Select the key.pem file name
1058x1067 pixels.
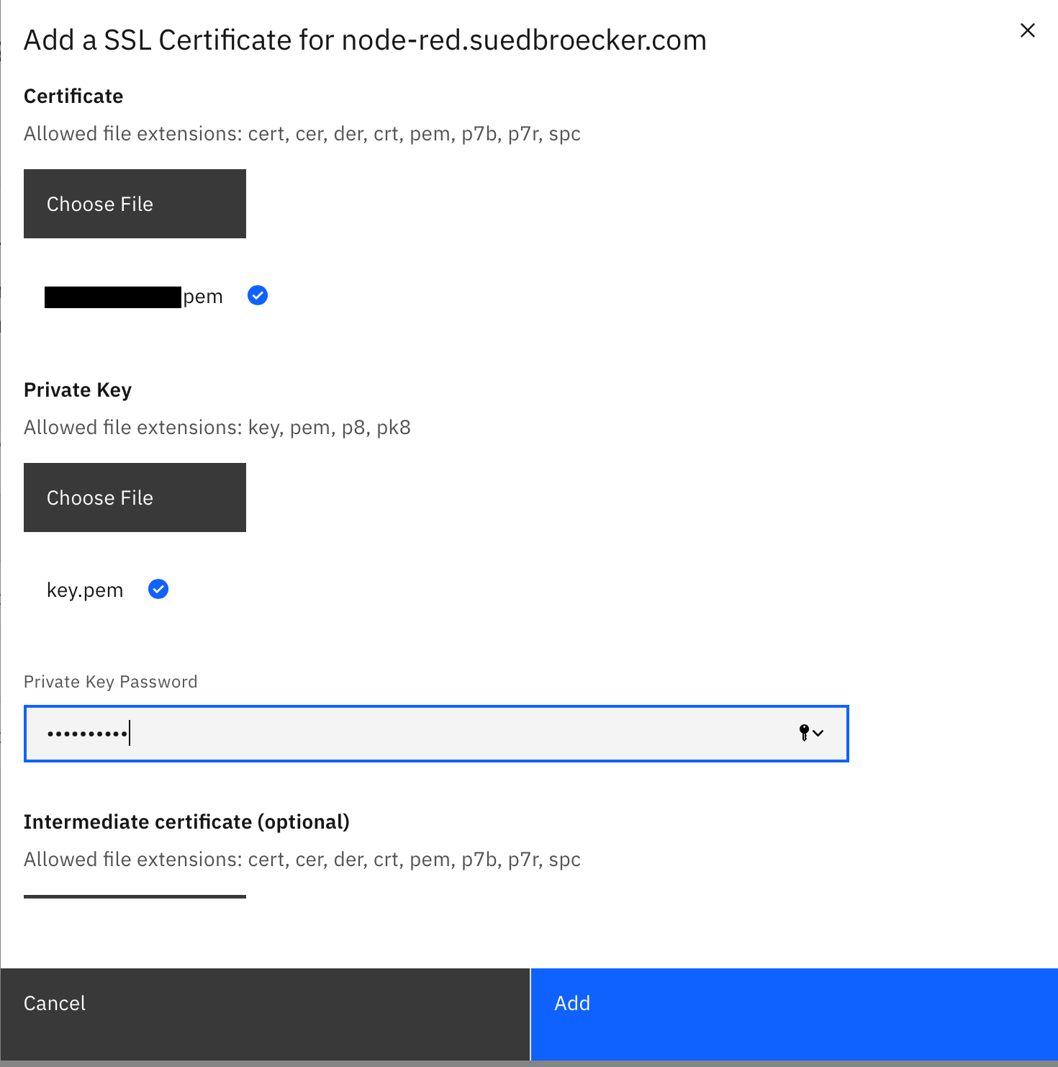click(85, 590)
